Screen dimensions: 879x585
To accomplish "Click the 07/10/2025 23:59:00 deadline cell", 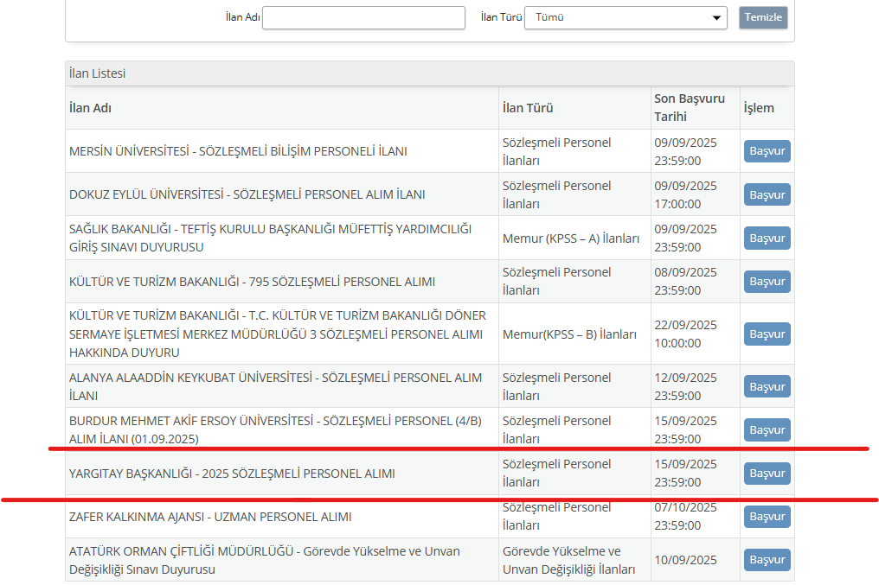I will 695,517.
